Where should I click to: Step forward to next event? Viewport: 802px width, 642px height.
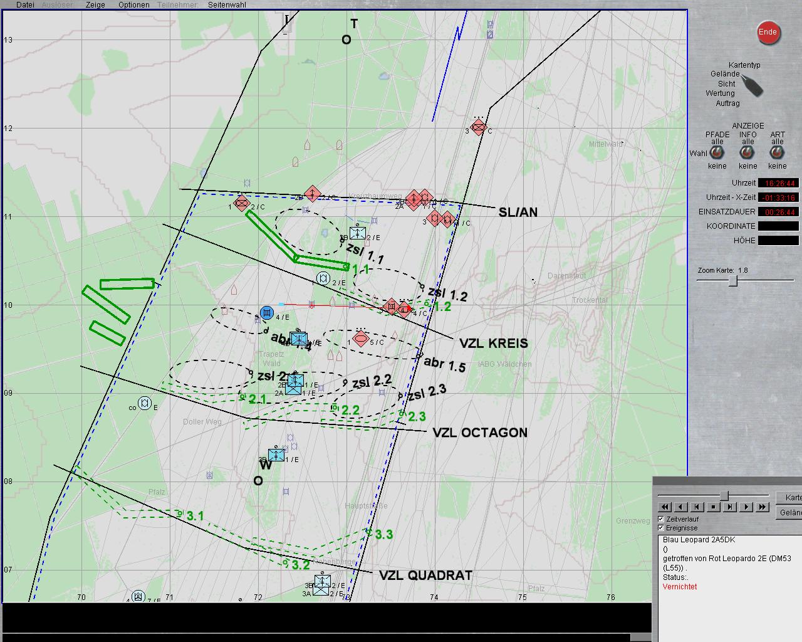[730, 507]
